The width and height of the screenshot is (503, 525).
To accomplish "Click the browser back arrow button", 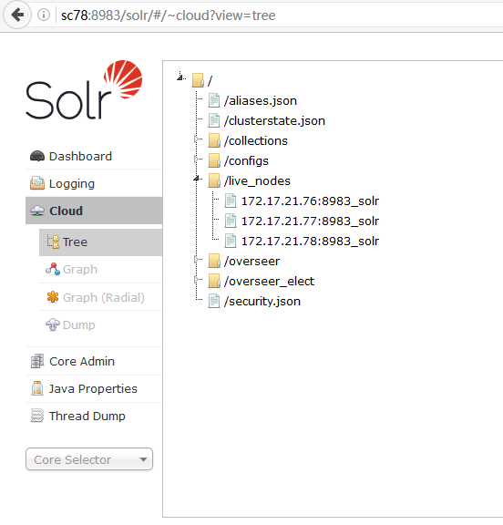I will (17, 15).
